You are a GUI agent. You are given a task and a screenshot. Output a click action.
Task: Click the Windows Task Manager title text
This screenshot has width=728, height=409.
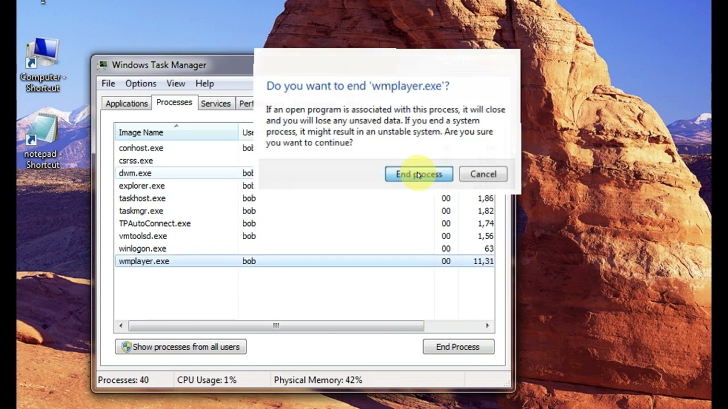159,65
